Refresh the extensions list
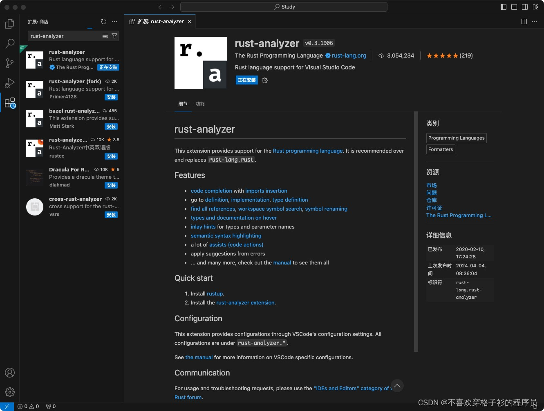The height and width of the screenshot is (411, 544). point(103,22)
